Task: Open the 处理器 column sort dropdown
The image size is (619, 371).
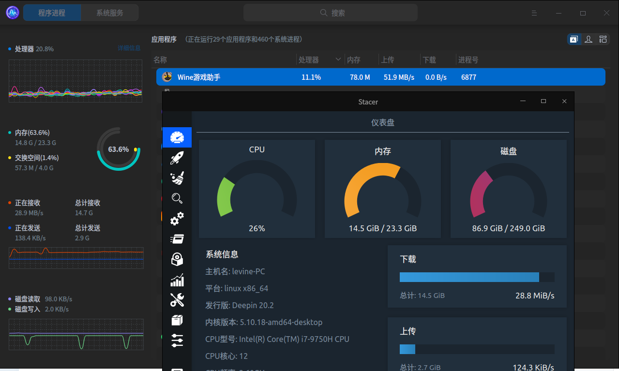Action: click(x=339, y=59)
